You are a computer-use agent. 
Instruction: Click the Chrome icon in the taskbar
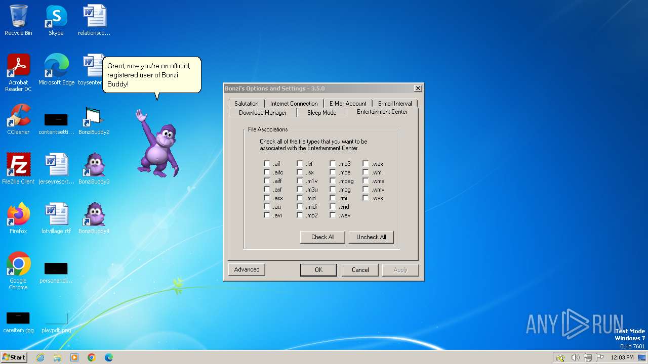[92, 357]
